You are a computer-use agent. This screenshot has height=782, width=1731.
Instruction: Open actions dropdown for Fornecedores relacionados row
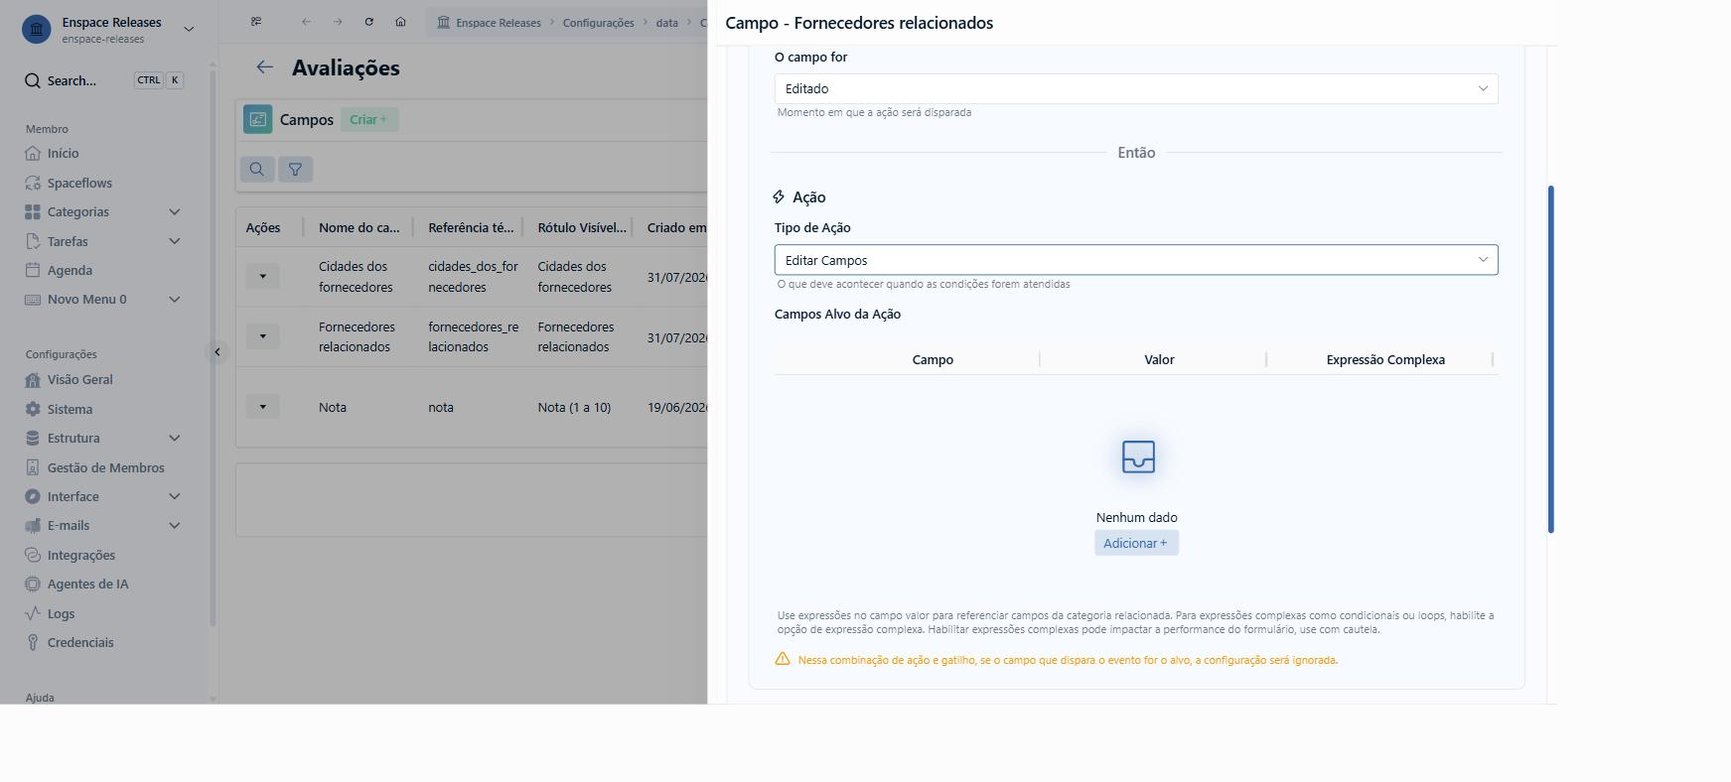tap(263, 336)
